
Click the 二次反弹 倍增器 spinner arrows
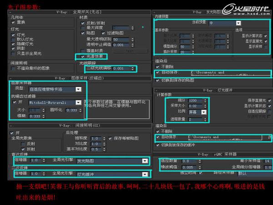44,174
